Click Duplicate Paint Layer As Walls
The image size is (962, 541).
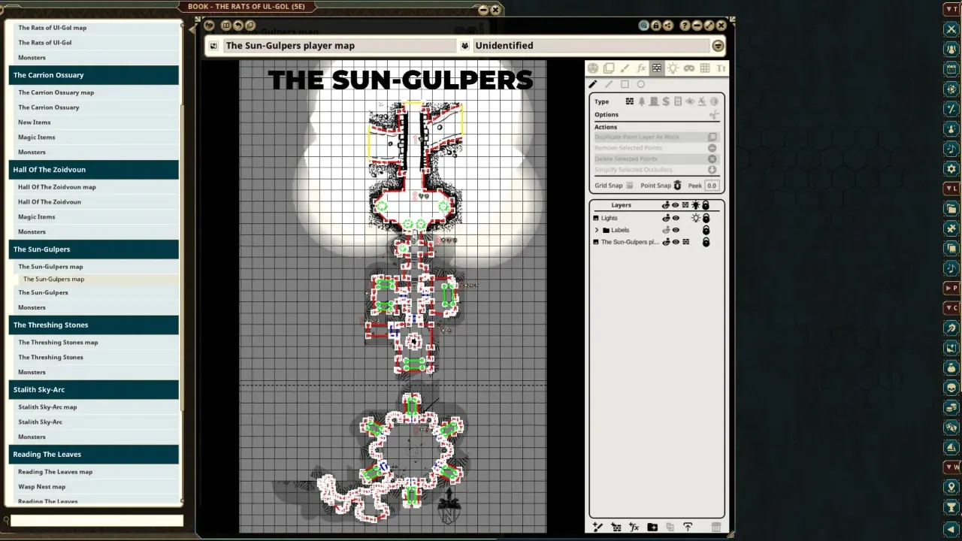[656, 137]
